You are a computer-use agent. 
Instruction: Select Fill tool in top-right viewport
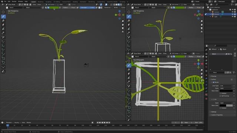click(129, 21)
